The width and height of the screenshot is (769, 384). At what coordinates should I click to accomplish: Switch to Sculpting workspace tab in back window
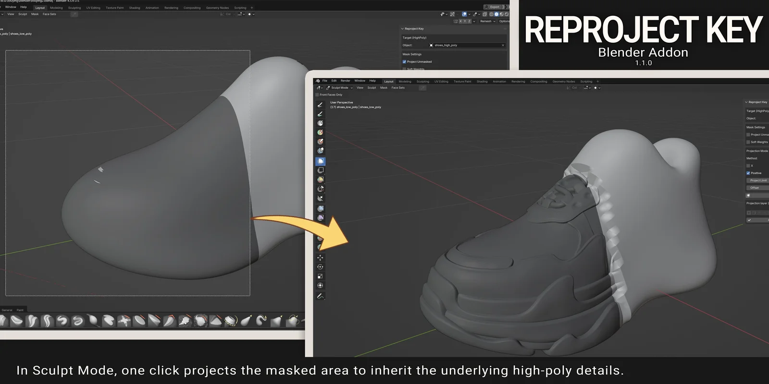click(x=74, y=8)
